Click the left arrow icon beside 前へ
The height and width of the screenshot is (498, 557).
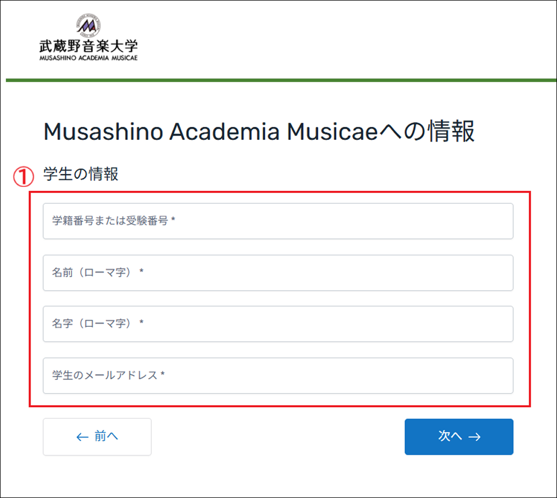[82, 437]
